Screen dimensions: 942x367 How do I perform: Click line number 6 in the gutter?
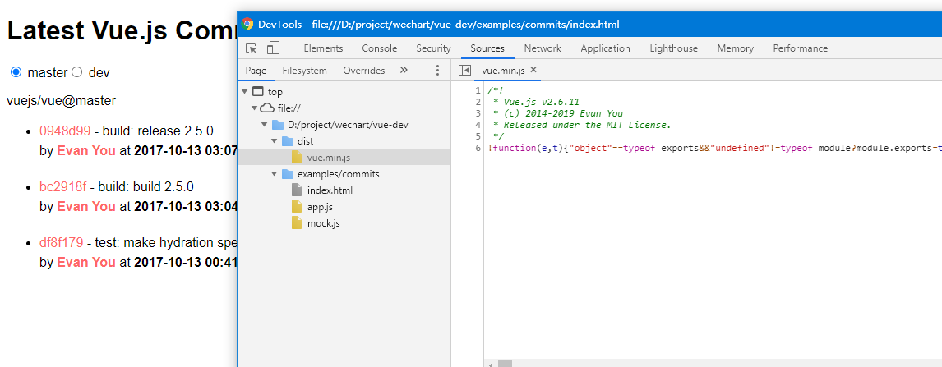(x=478, y=148)
